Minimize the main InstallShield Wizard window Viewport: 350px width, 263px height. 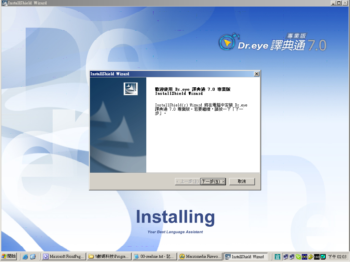[x=333, y=3]
